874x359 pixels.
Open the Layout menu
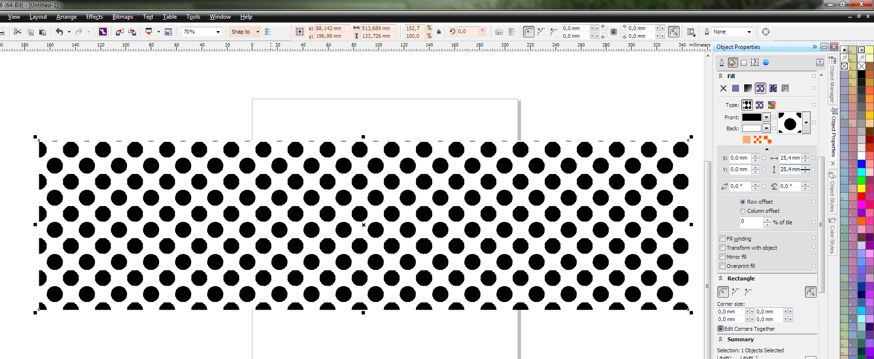click(x=38, y=17)
